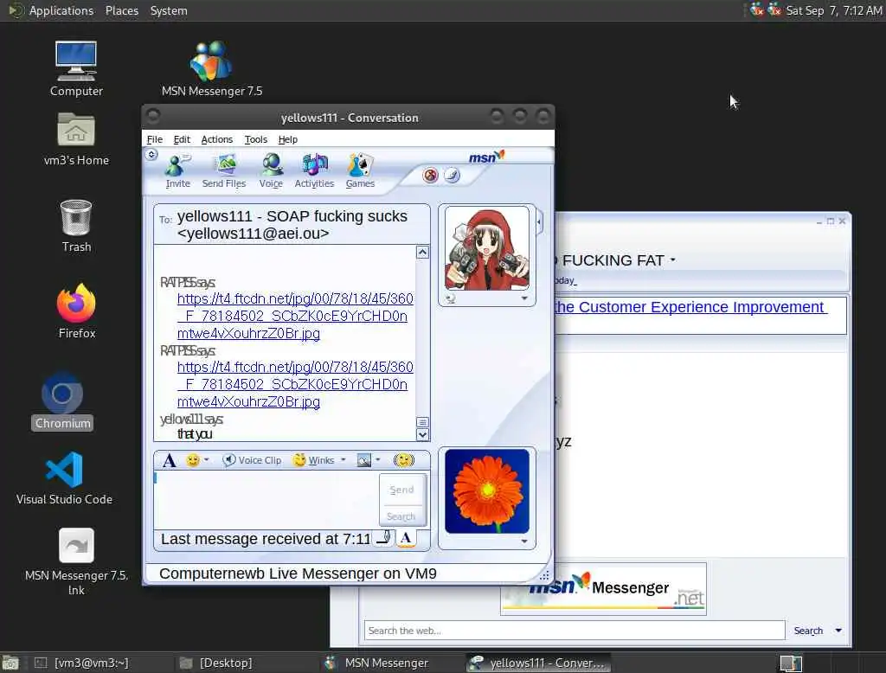Send a nudge with shaking smiley
Image resolution: width=886 pixels, height=673 pixels.
404,460
